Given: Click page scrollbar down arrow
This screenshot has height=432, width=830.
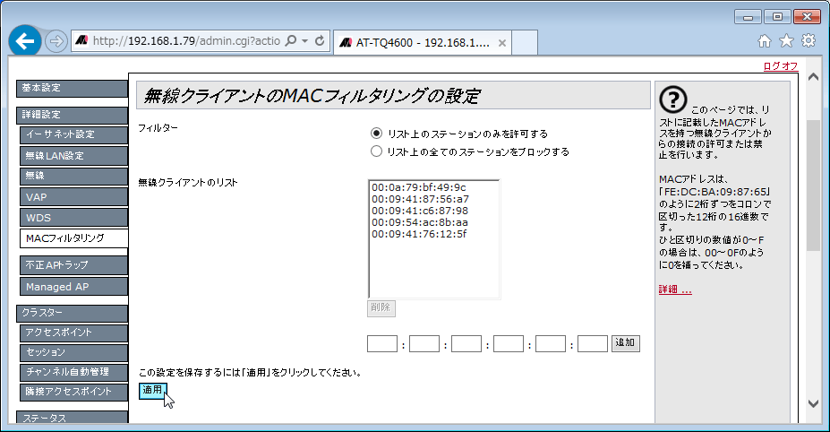Looking at the screenshot, I should click(814, 403).
